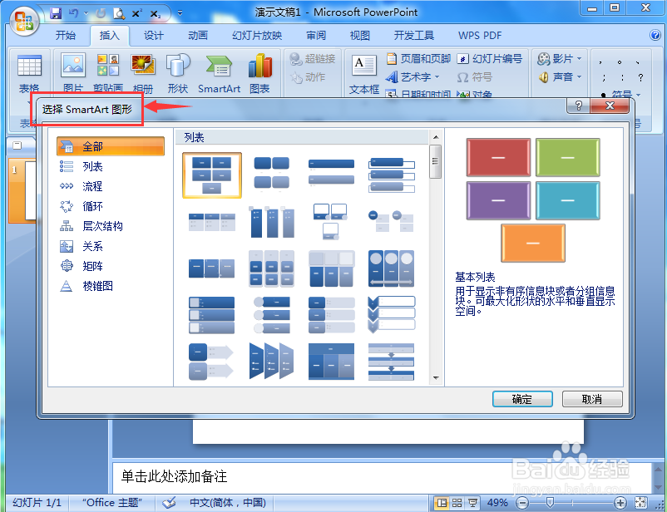
Task: Insert clip art with the 剪贴画 icon
Action: pyautogui.click(x=108, y=73)
